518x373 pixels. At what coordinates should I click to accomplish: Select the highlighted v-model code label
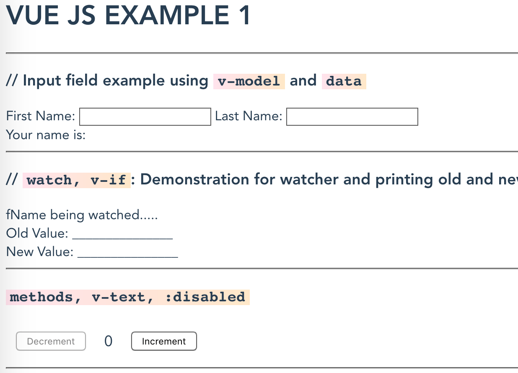249,81
